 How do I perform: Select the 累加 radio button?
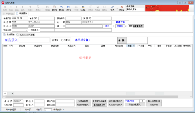click(53, 40)
